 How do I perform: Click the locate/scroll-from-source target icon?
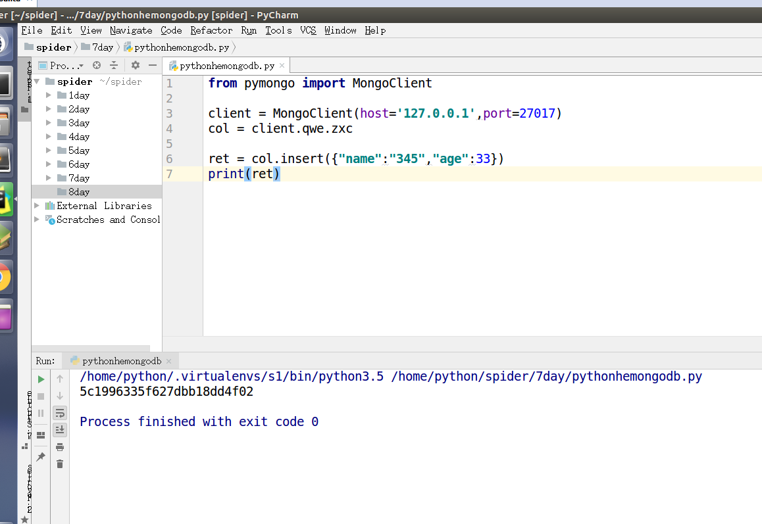pos(97,65)
